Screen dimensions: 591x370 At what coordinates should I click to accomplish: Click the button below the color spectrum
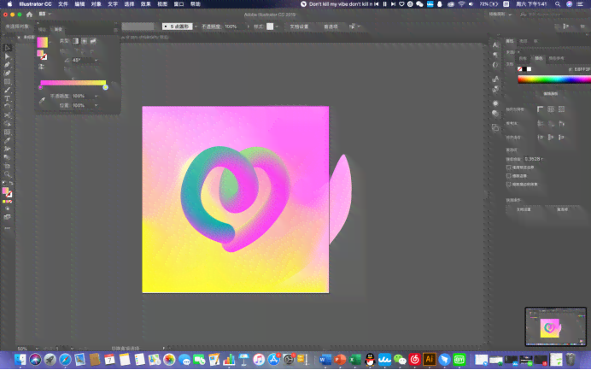pos(551,93)
